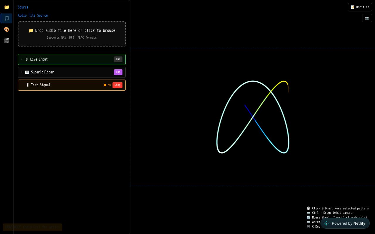Click the Source panel title
Image resolution: width=375 pixels, height=234 pixels.
(x=23, y=7)
